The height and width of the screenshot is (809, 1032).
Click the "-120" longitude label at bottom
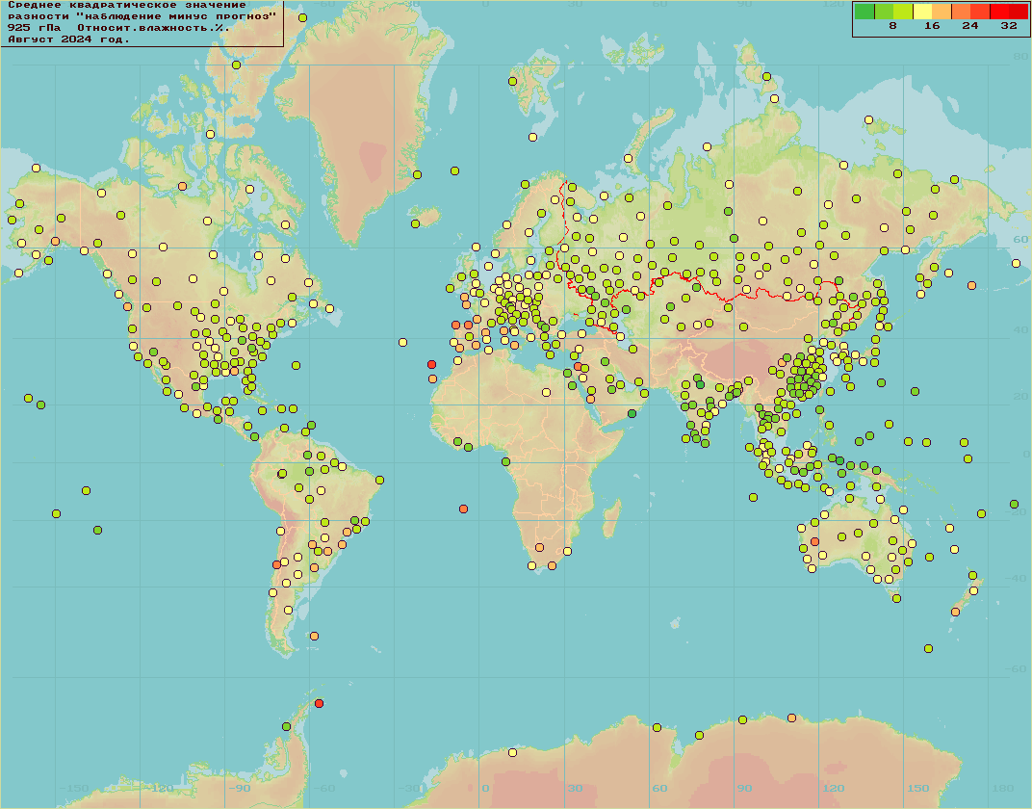tap(159, 788)
